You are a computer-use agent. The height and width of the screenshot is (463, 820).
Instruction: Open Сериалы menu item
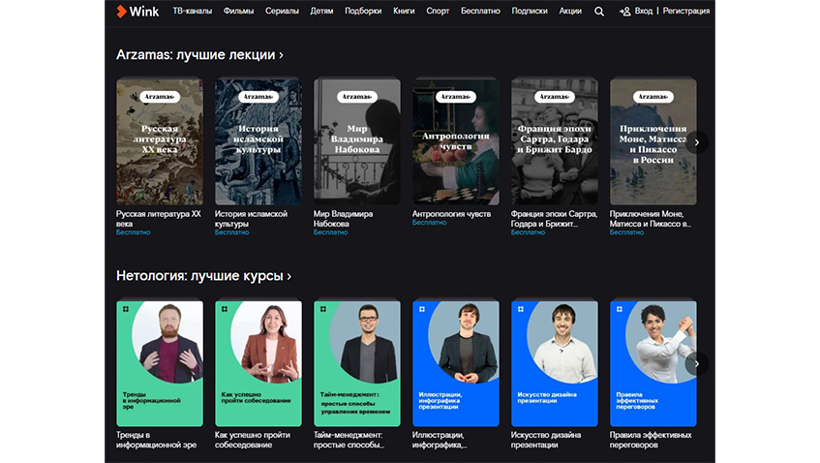point(282,11)
